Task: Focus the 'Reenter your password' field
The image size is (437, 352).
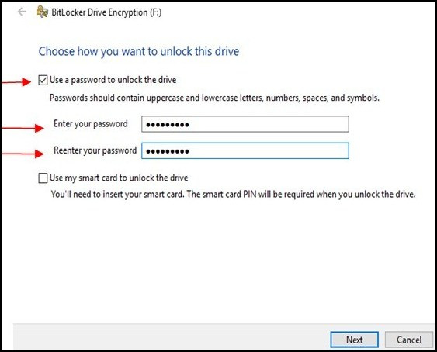Action: click(x=245, y=150)
